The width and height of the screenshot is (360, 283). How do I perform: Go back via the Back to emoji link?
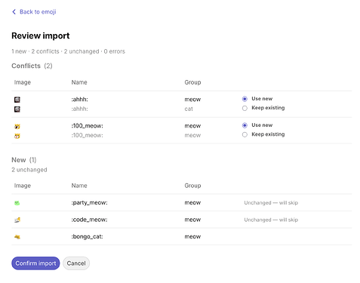[x=34, y=12]
